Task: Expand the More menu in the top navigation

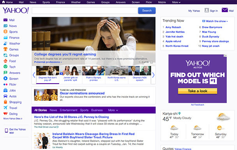Action: (176, 2)
